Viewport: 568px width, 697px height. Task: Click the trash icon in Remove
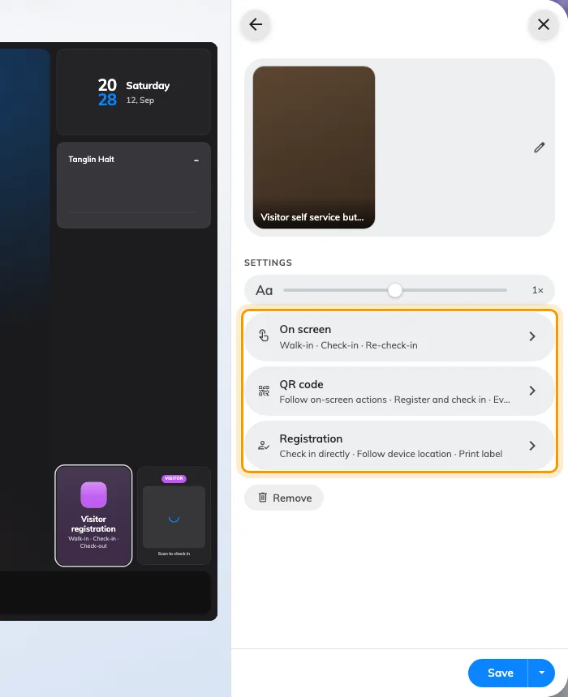pos(263,498)
